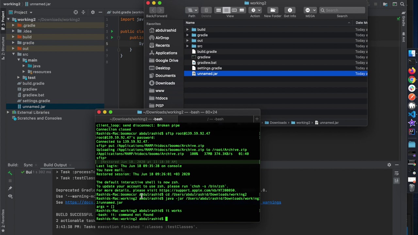Switch Finder to column view
The width and height of the screenshot is (418, 235).
point(234,10)
